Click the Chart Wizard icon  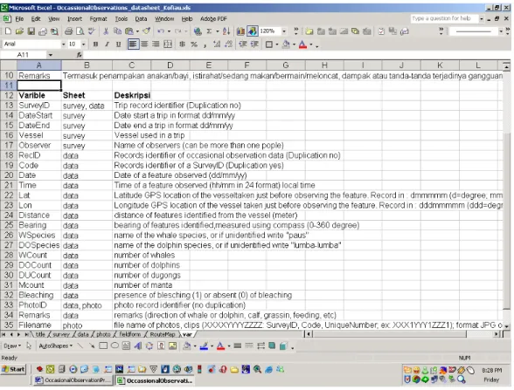pos(240,31)
